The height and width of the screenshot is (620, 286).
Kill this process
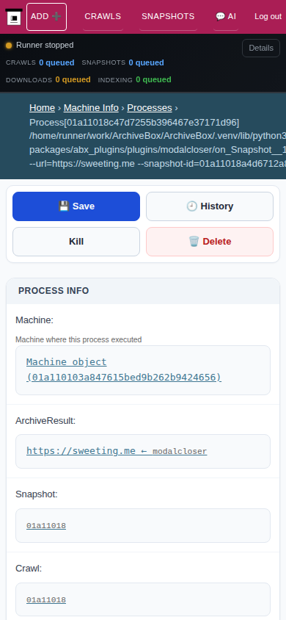tap(76, 242)
